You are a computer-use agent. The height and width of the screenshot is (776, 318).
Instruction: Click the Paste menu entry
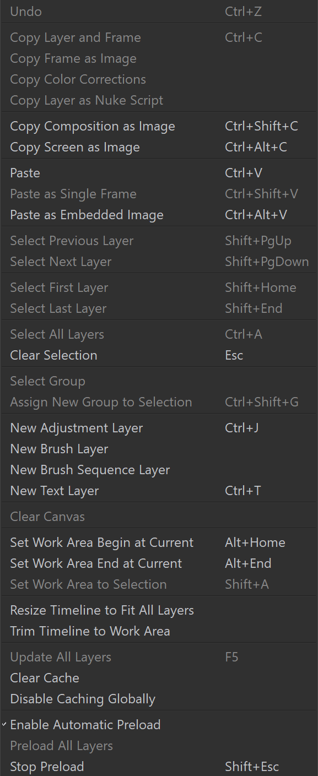(x=159, y=173)
